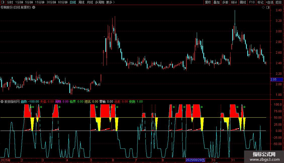This screenshot has height=163, width=284.
Task: Switch to 日线 daily chart
Action: (73, 2)
